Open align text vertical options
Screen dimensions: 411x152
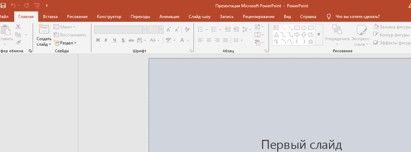(x=259, y=35)
